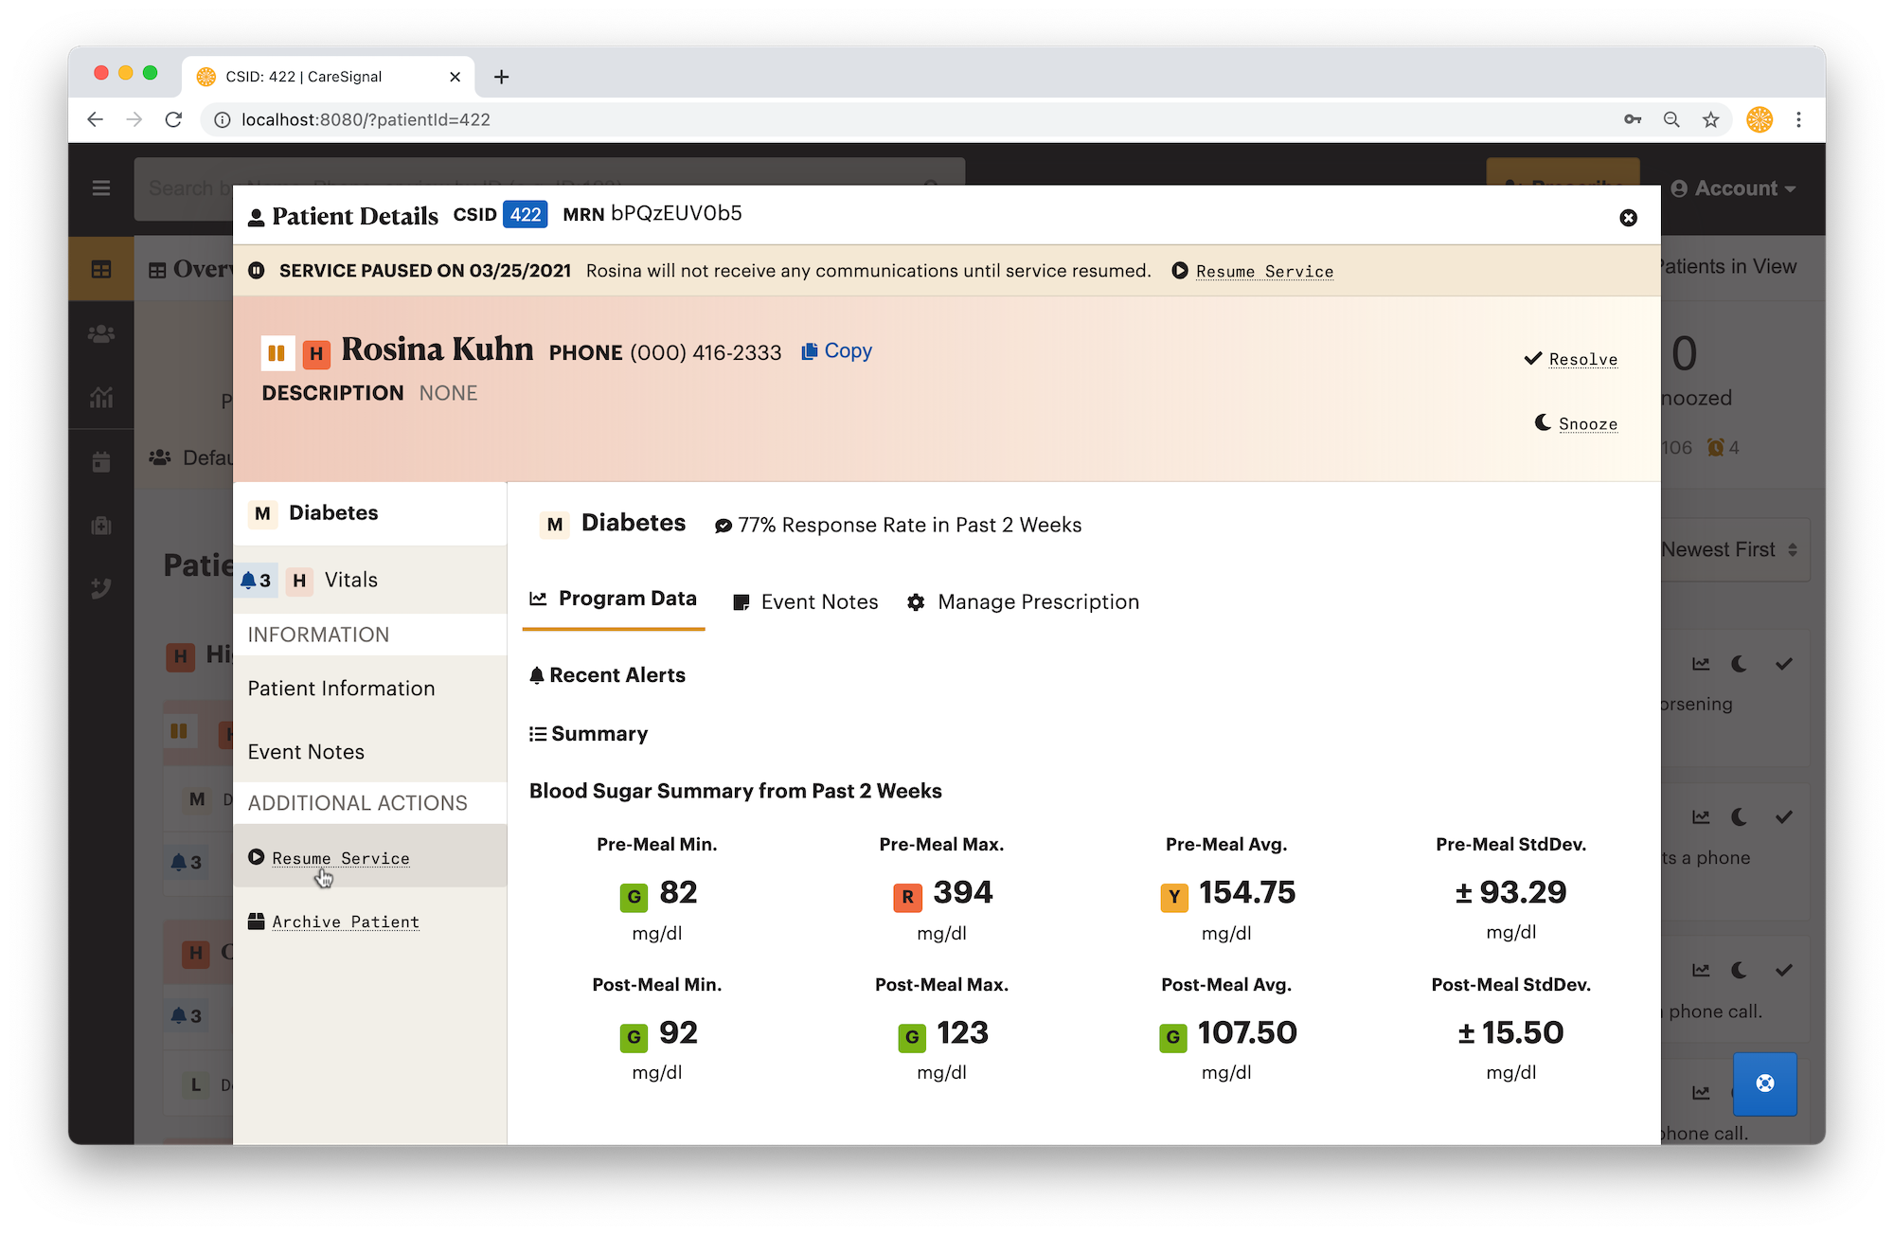The width and height of the screenshot is (1894, 1235).
Task: Click the paused status icon beside Rosina Kuhn
Action: [277, 353]
